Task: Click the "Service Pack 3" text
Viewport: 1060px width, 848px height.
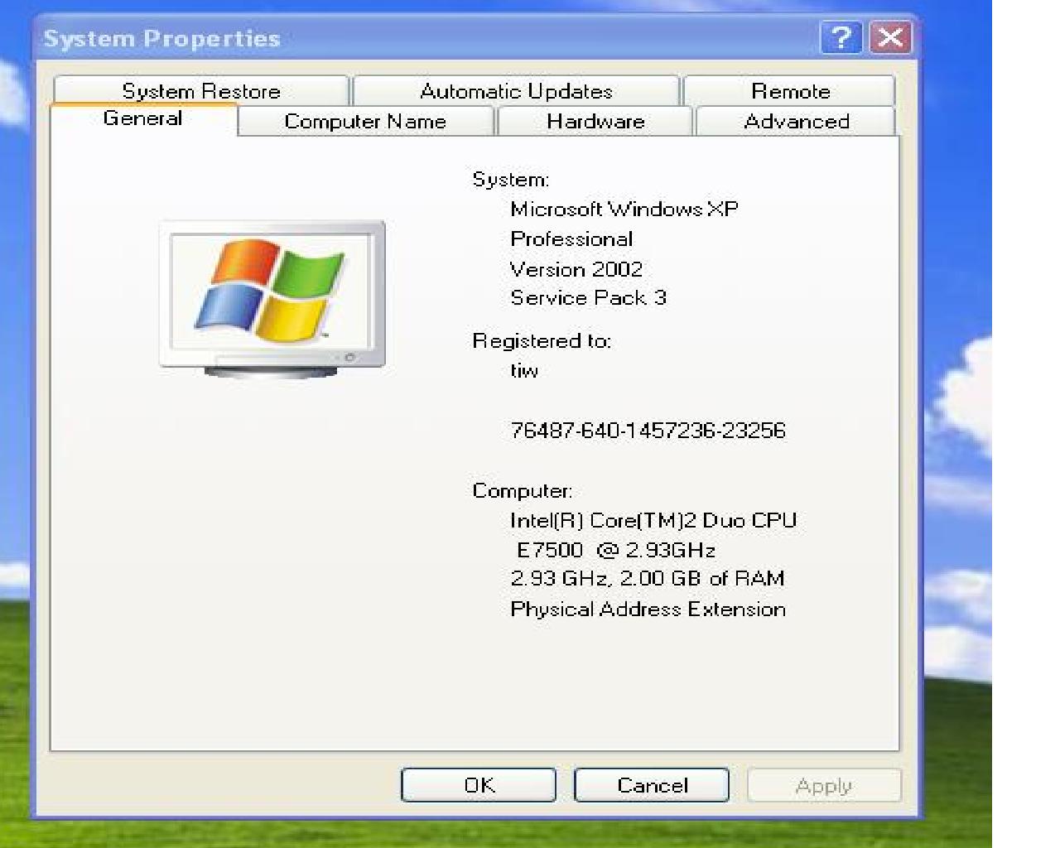Action: (x=588, y=297)
